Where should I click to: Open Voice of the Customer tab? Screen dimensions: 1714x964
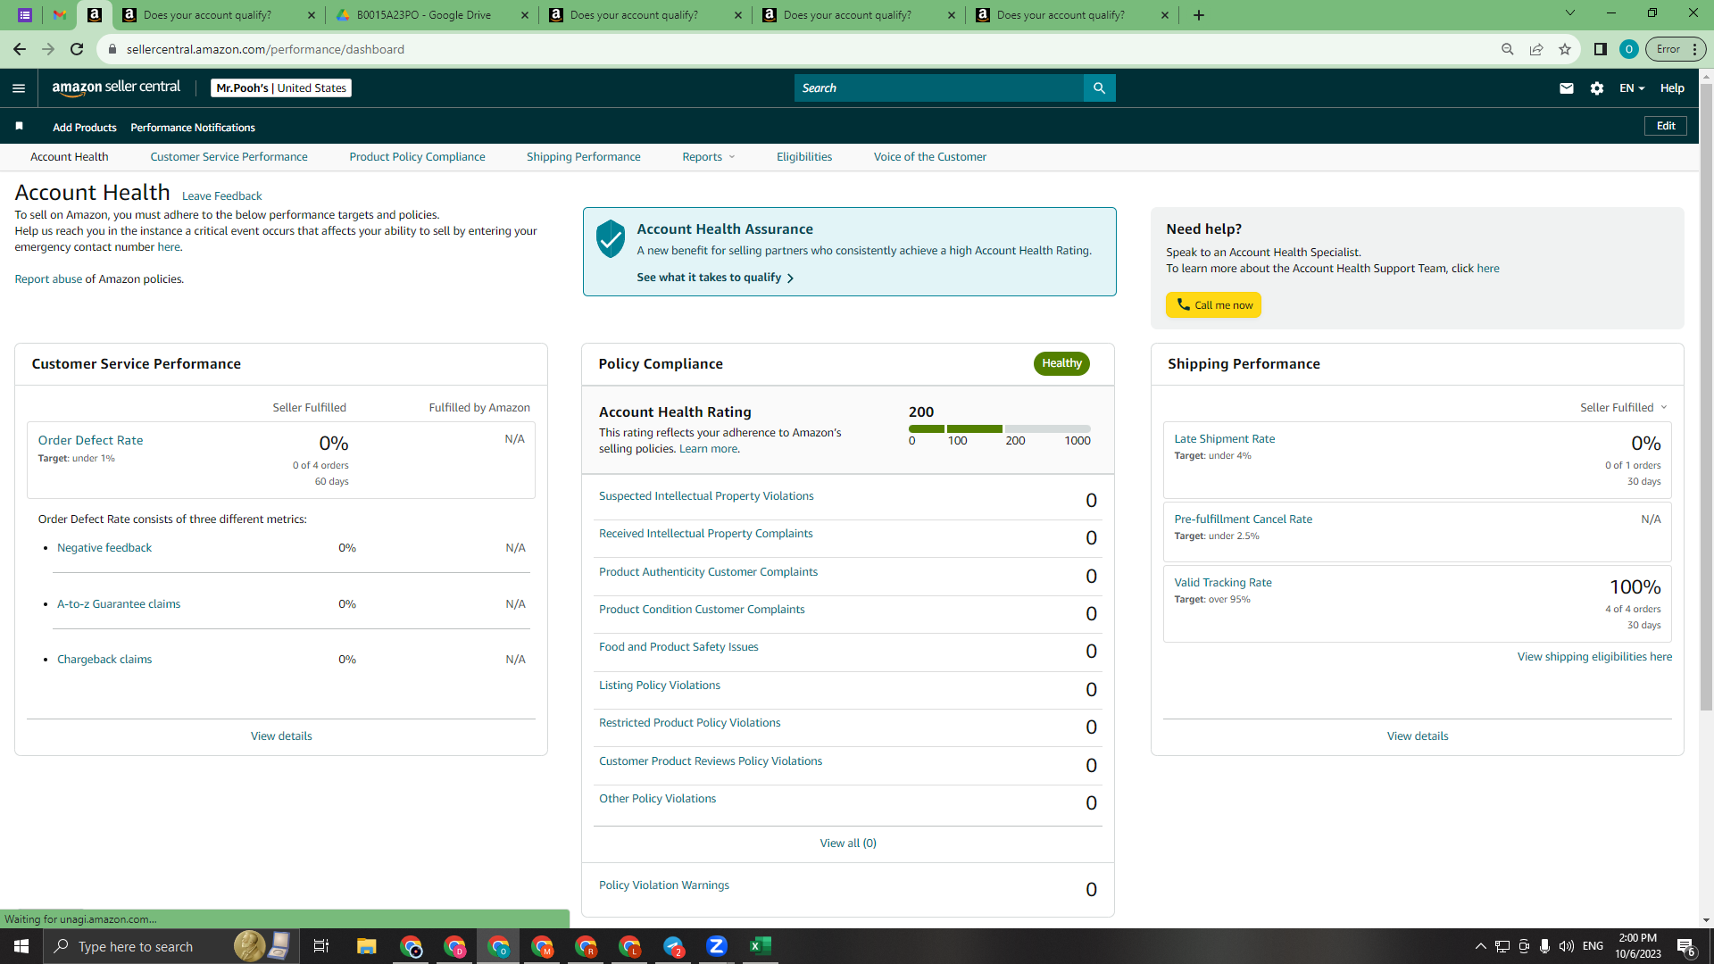pos(929,157)
